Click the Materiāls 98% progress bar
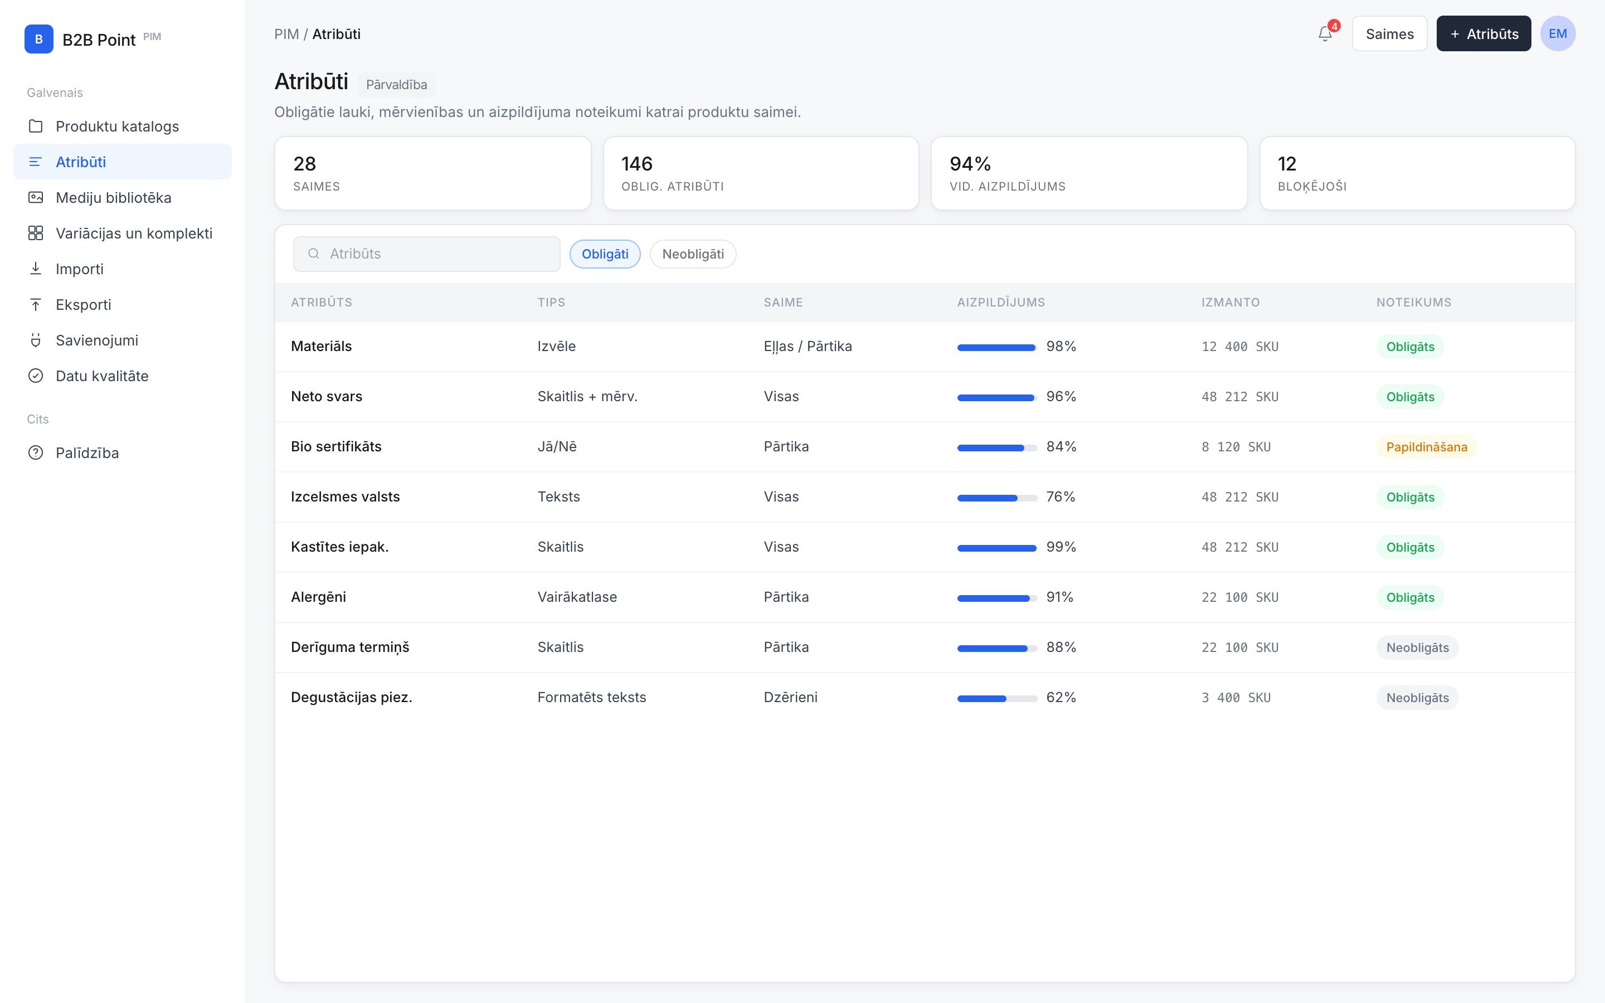The height and width of the screenshot is (1003, 1605). [x=997, y=348]
